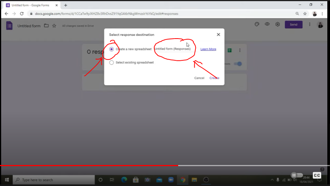Launch Microsoft Edge from taskbar
This screenshot has height=186, width=330.
(124, 180)
